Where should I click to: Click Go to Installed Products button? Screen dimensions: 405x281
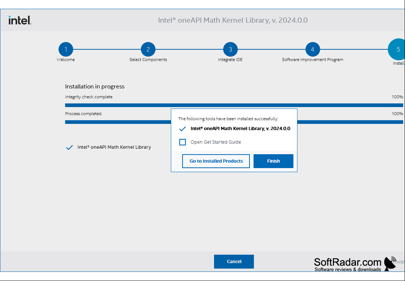point(216,161)
